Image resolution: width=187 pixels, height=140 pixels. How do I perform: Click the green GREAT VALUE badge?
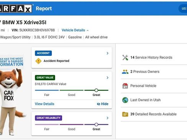(x=45, y=78)
